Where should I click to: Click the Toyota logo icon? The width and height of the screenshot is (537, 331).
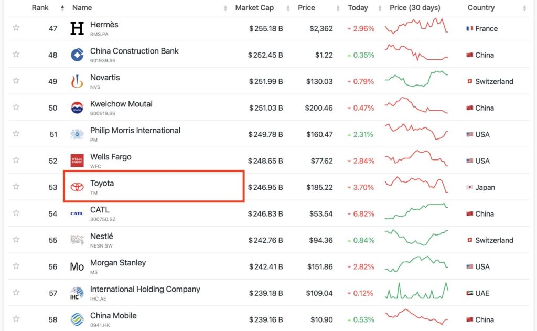[x=77, y=187]
